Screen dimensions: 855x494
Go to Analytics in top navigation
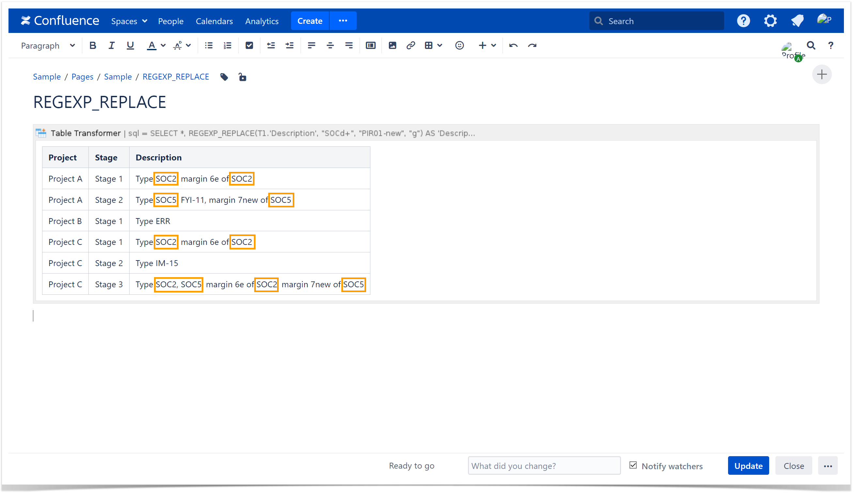click(x=262, y=21)
